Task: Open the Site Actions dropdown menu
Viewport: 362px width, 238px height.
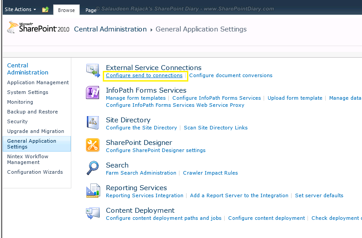Action: pyautogui.click(x=20, y=9)
